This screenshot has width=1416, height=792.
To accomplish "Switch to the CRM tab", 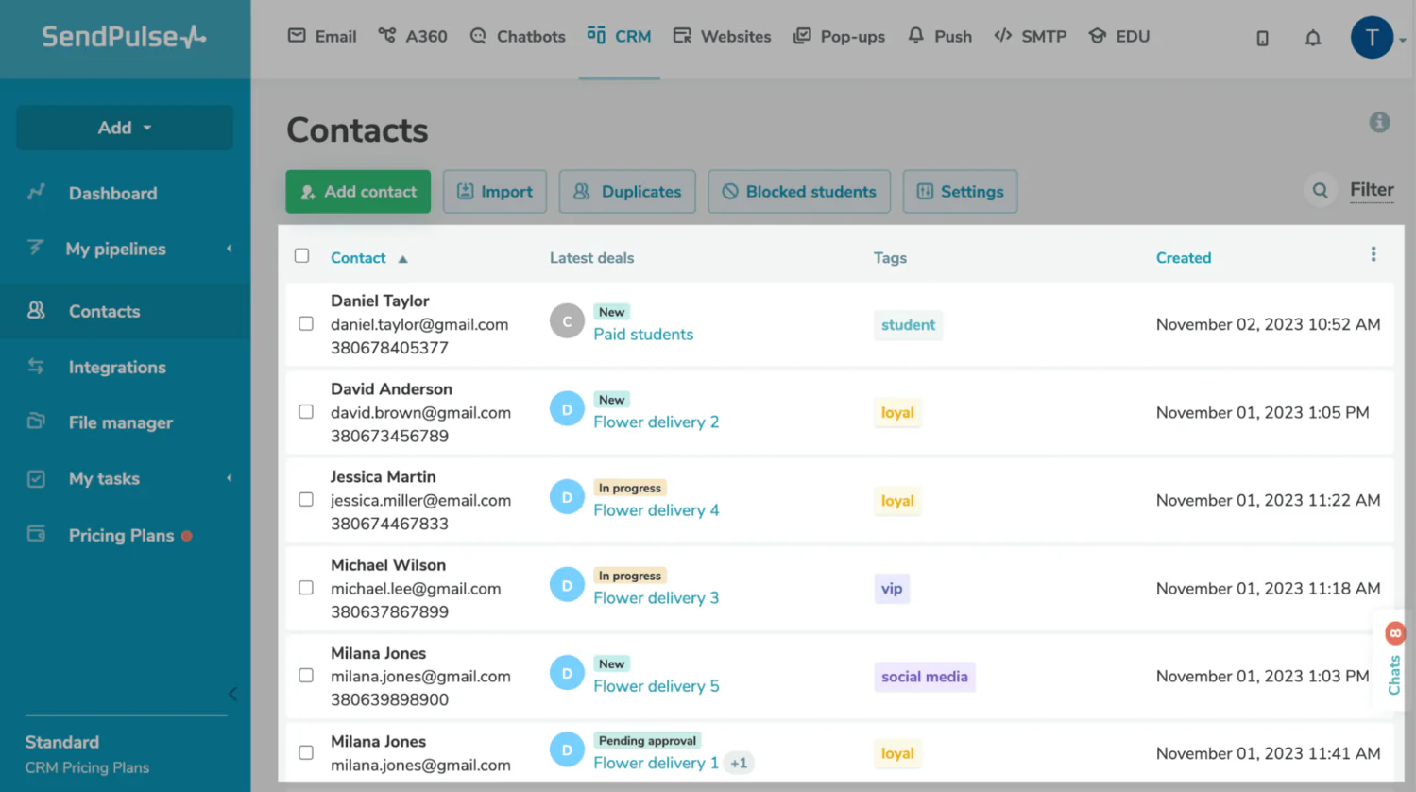I will pos(619,36).
